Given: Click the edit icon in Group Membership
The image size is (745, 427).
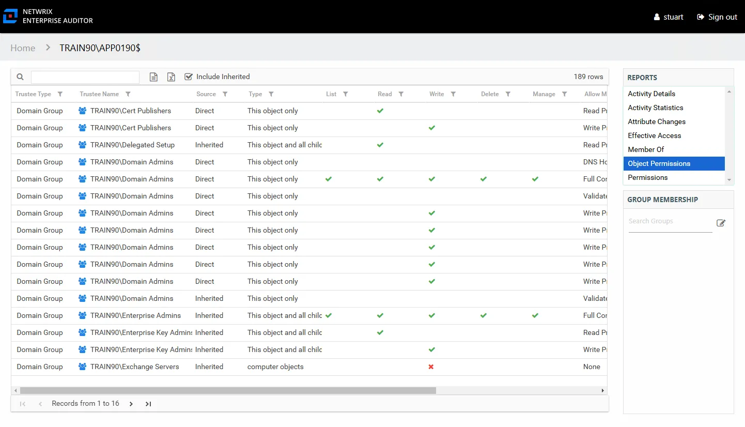Looking at the screenshot, I should pos(721,223).
